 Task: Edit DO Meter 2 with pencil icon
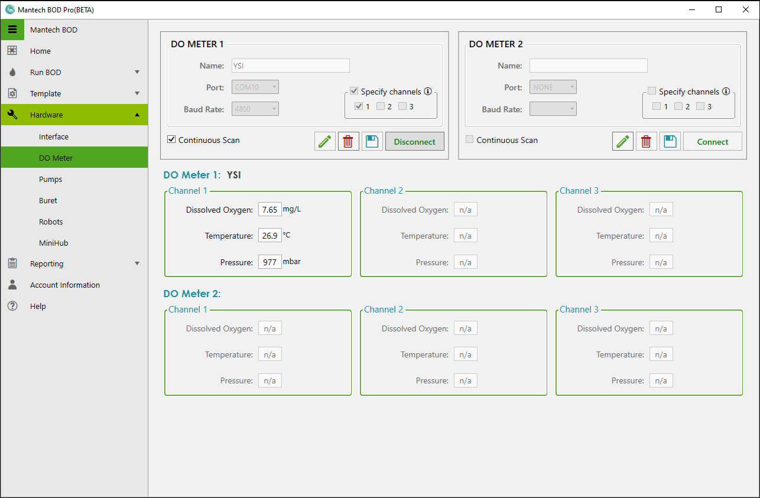pyautogui.click(x=623, y=142)
